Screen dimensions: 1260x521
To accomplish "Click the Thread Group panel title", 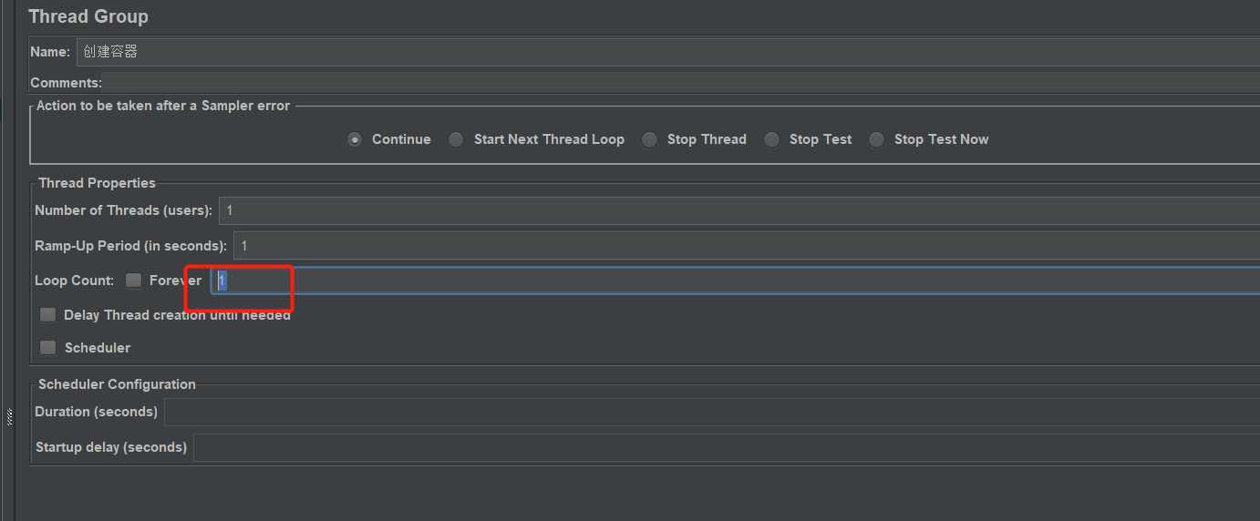I will point(88,16).
